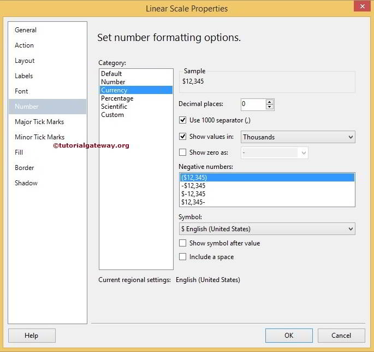This screenshot has height=352, width=374.
Task: Select Default in Category list
Action: coord(136,74)
